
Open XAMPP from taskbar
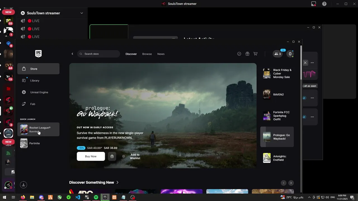pyautogui.click(x=114, y=197)
